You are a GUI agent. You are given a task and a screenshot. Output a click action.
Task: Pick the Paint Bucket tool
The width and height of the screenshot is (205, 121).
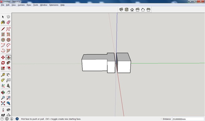pos(3,22)
